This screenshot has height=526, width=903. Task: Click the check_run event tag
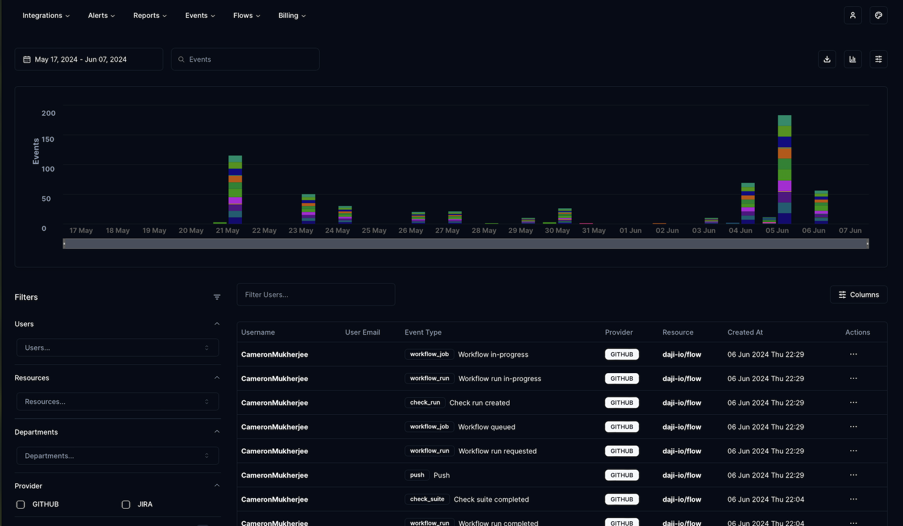(425, 403)
